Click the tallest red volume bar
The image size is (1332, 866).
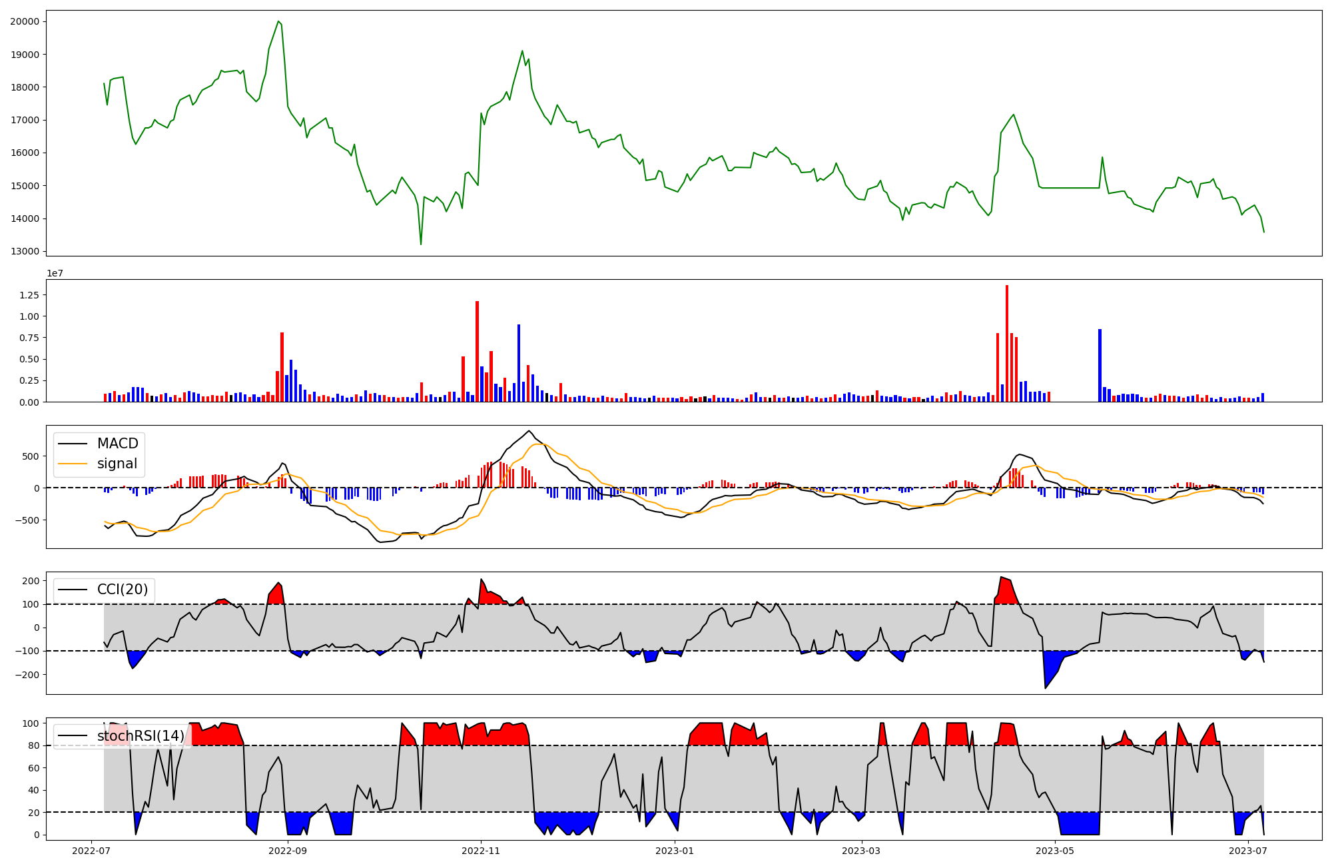point(1007,343)
